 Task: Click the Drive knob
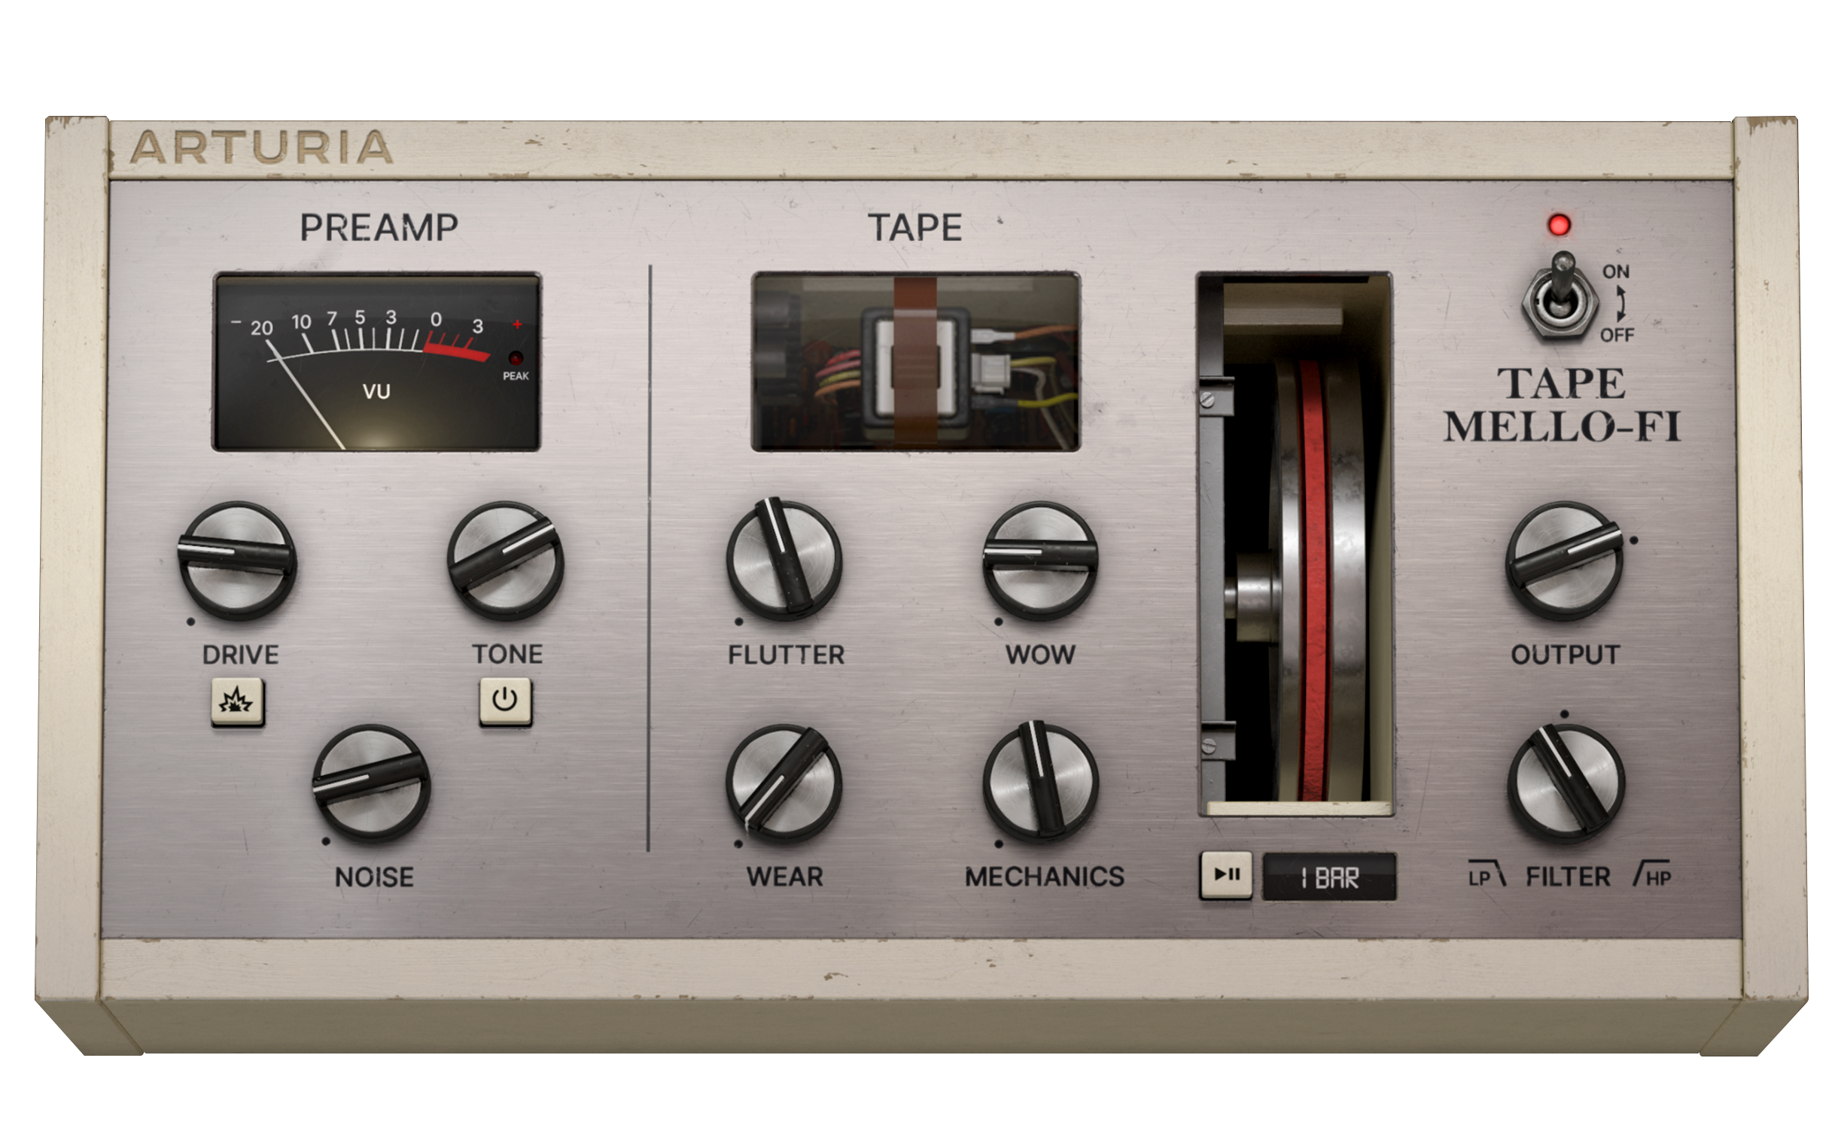(x=237, y=561)
